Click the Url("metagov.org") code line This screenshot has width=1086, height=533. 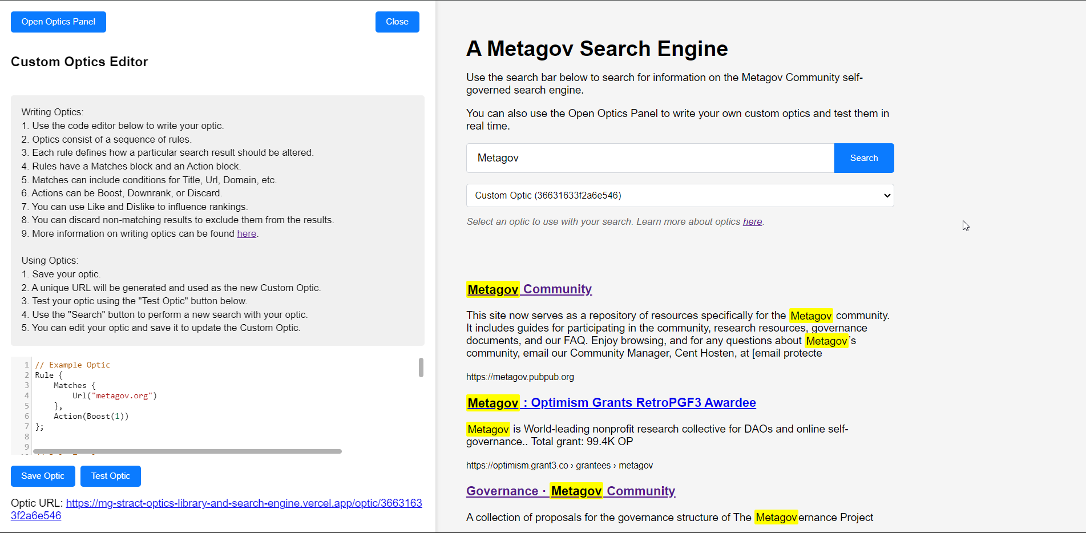point(115,395)
